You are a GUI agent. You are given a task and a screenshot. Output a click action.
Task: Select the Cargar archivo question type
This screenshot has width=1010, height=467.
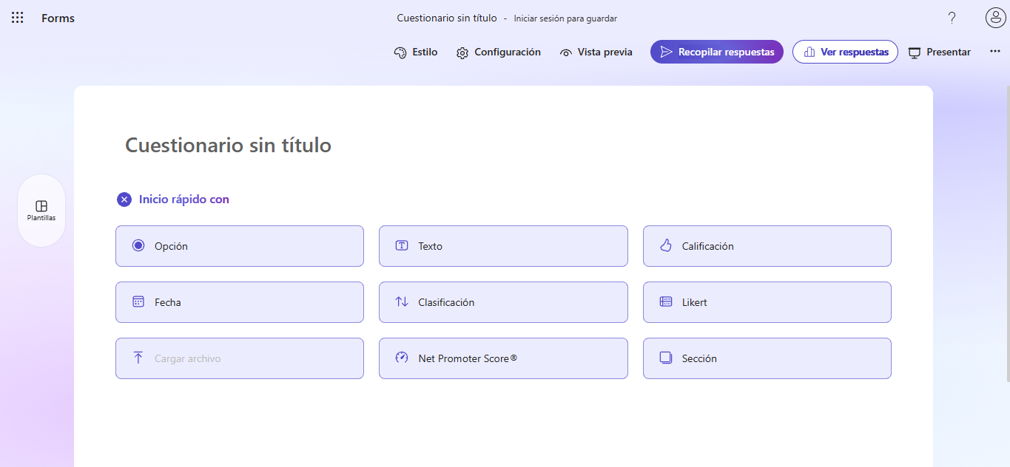239,358
